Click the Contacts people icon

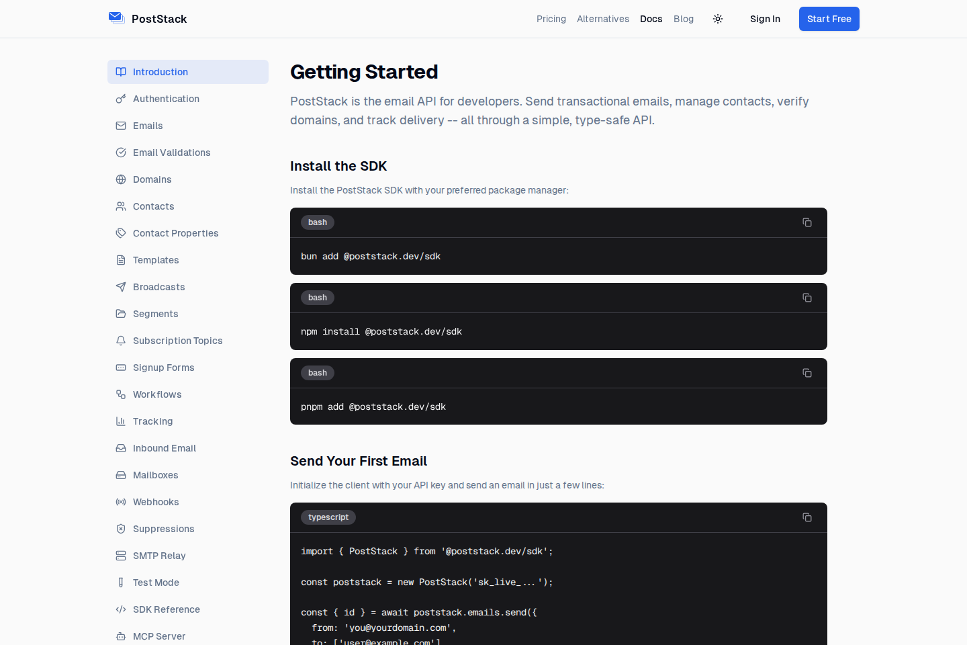coord(121,206)
